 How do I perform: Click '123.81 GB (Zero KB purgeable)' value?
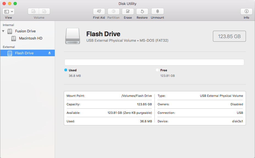pyautogui.click(x=130, y=113)
